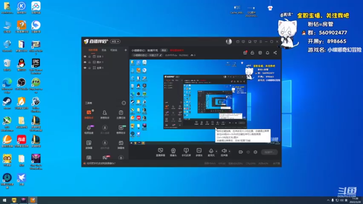Viewport: 363px width, 204px height.
Task: Click the start/stop streaming button
Action: (x=269, y=152)
